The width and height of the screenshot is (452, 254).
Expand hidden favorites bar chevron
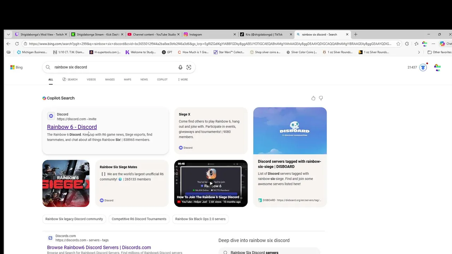tap(419, 52)
